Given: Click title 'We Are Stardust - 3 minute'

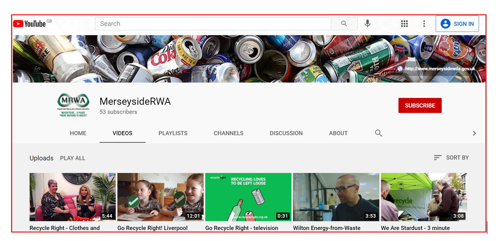Looking at the screenshot, I should click(x=415, y=228).
